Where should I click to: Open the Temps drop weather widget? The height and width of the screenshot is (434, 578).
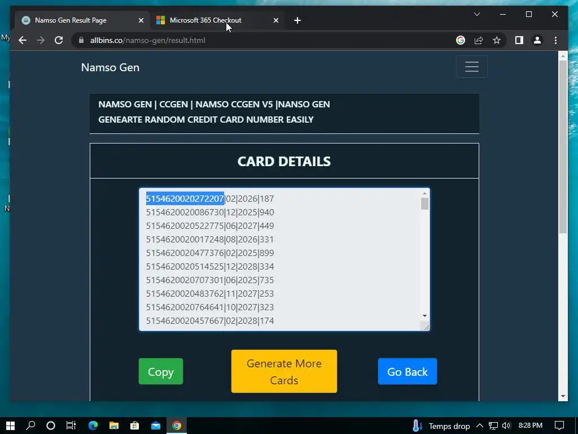coord(441,426)
